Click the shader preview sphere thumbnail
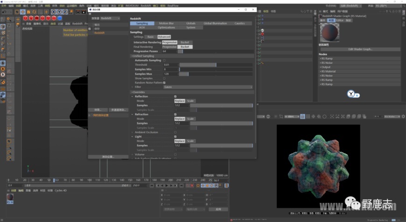This screenshot has width=406, height=222. point(329,32)
